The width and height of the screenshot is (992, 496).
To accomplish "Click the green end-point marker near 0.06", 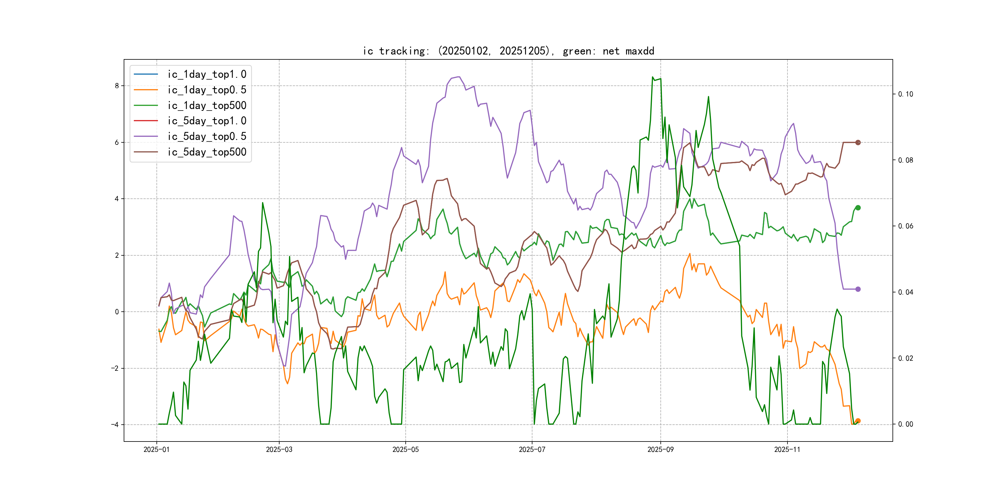I will [858, 208].
